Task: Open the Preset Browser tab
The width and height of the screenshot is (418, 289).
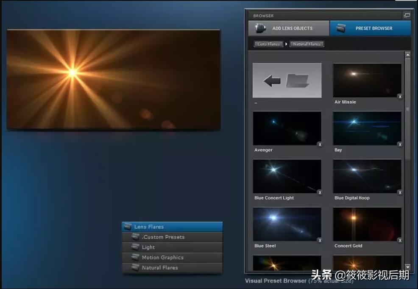Action: click(370, 28)
